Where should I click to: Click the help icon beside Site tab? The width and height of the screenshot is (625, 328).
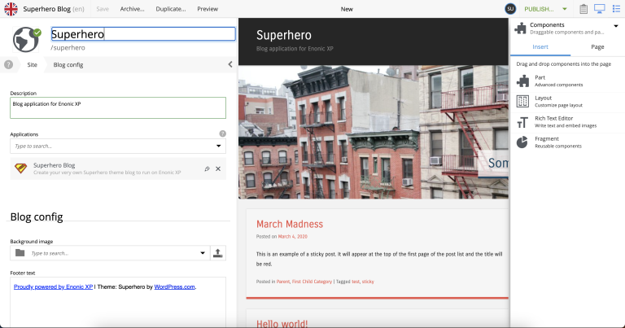click(x=9, y=64)
